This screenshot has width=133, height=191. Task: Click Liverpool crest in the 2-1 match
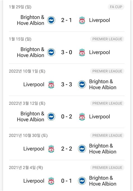click(x=82, y=20)
